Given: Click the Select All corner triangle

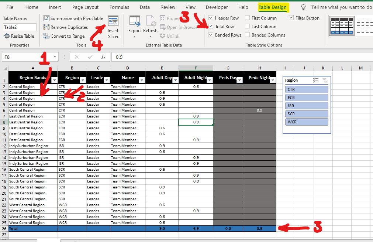Looking at the screenshot, I should pos(5,68).
